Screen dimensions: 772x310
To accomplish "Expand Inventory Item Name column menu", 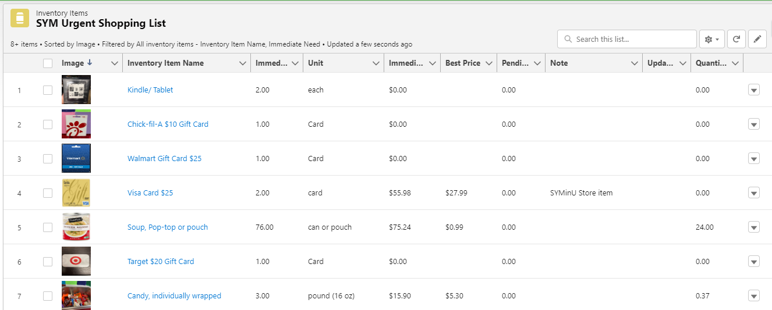I will pos(243,63).
